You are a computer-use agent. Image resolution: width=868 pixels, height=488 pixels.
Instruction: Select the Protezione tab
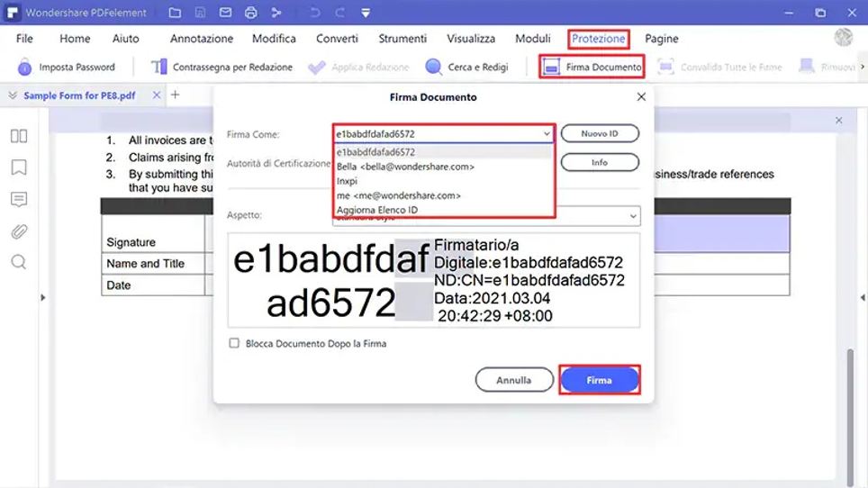(599, 39)
